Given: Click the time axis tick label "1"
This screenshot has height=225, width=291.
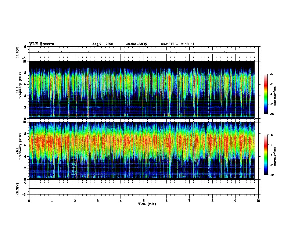Looking at the screenshot, I should (x=52, y=201).
